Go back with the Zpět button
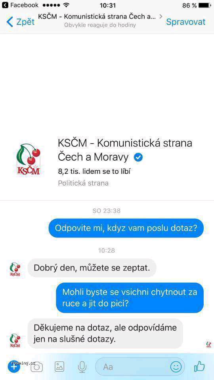 (20, 22)
